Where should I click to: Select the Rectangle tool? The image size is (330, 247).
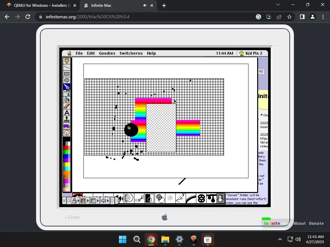click(x=67, y=74)
